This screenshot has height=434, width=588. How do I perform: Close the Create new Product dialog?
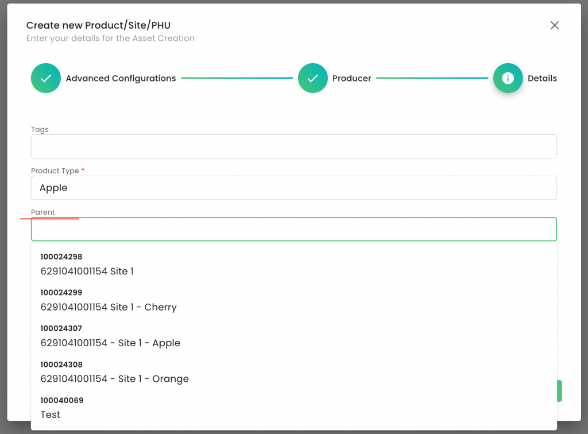(x=554, y=25)
